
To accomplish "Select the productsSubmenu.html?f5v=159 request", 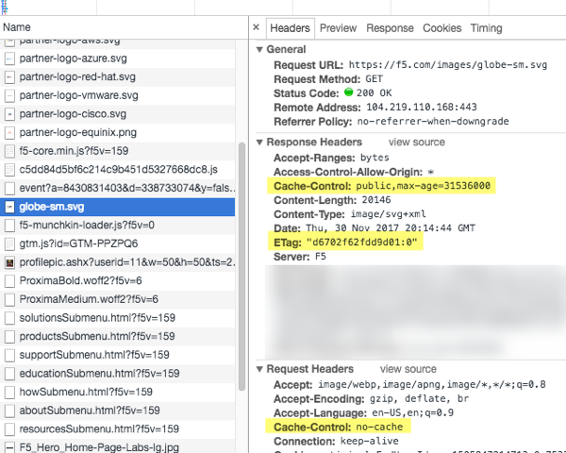I will click(117, 336).
